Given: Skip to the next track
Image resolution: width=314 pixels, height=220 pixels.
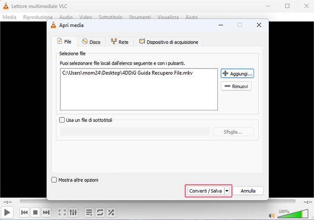Looking at the screenshot, I should [x=46, y=212].
